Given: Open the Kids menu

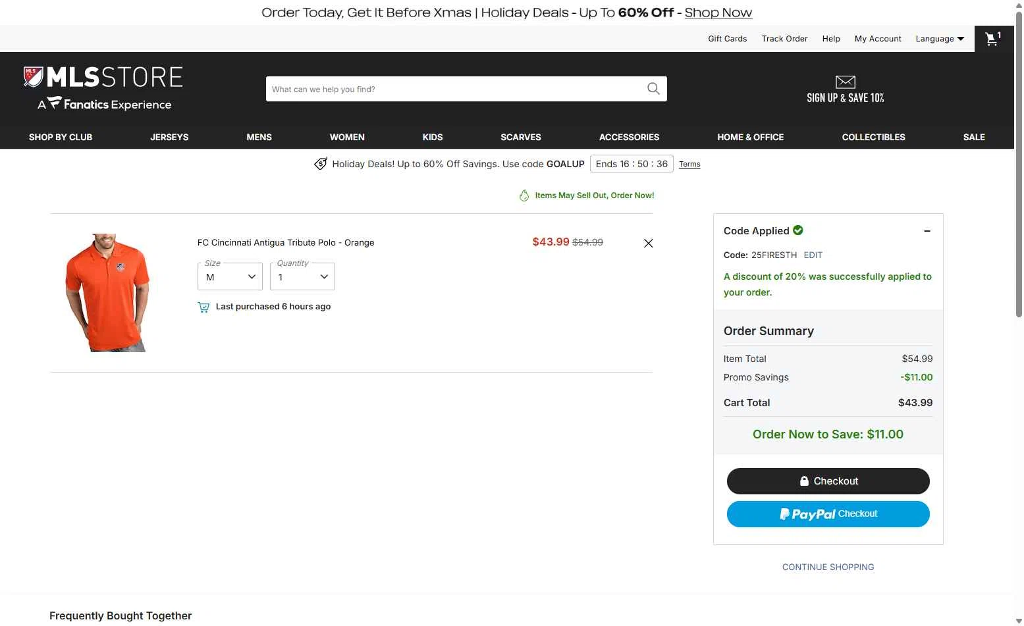Looking at the screenshot, I should (x=433, y=137).
